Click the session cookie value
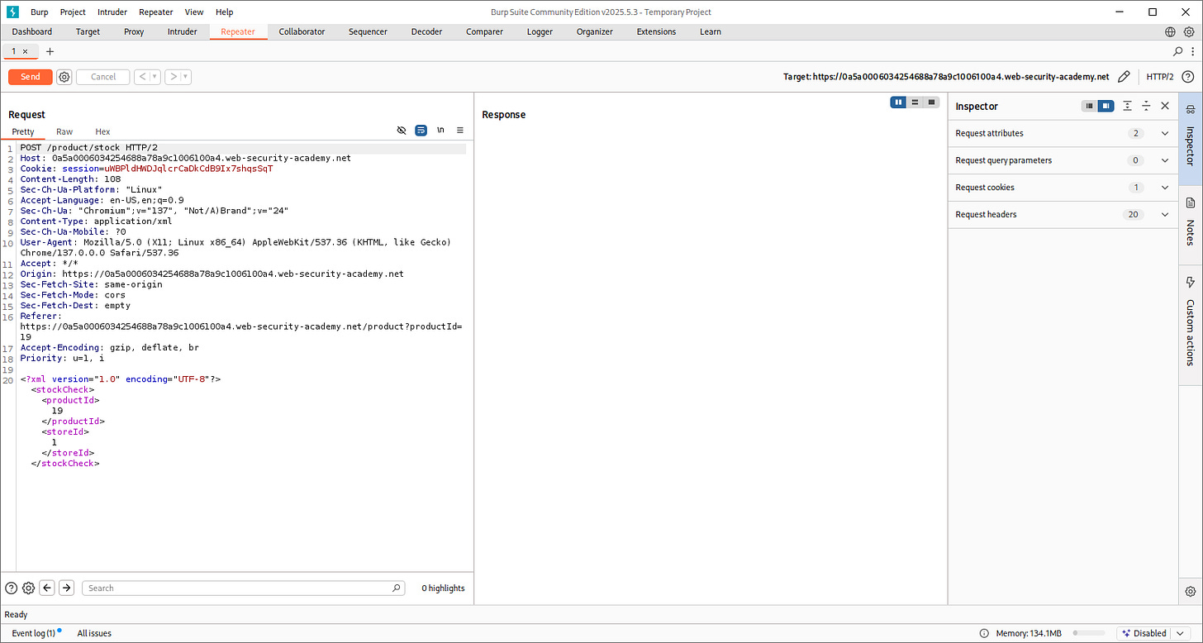 [188, 169]
